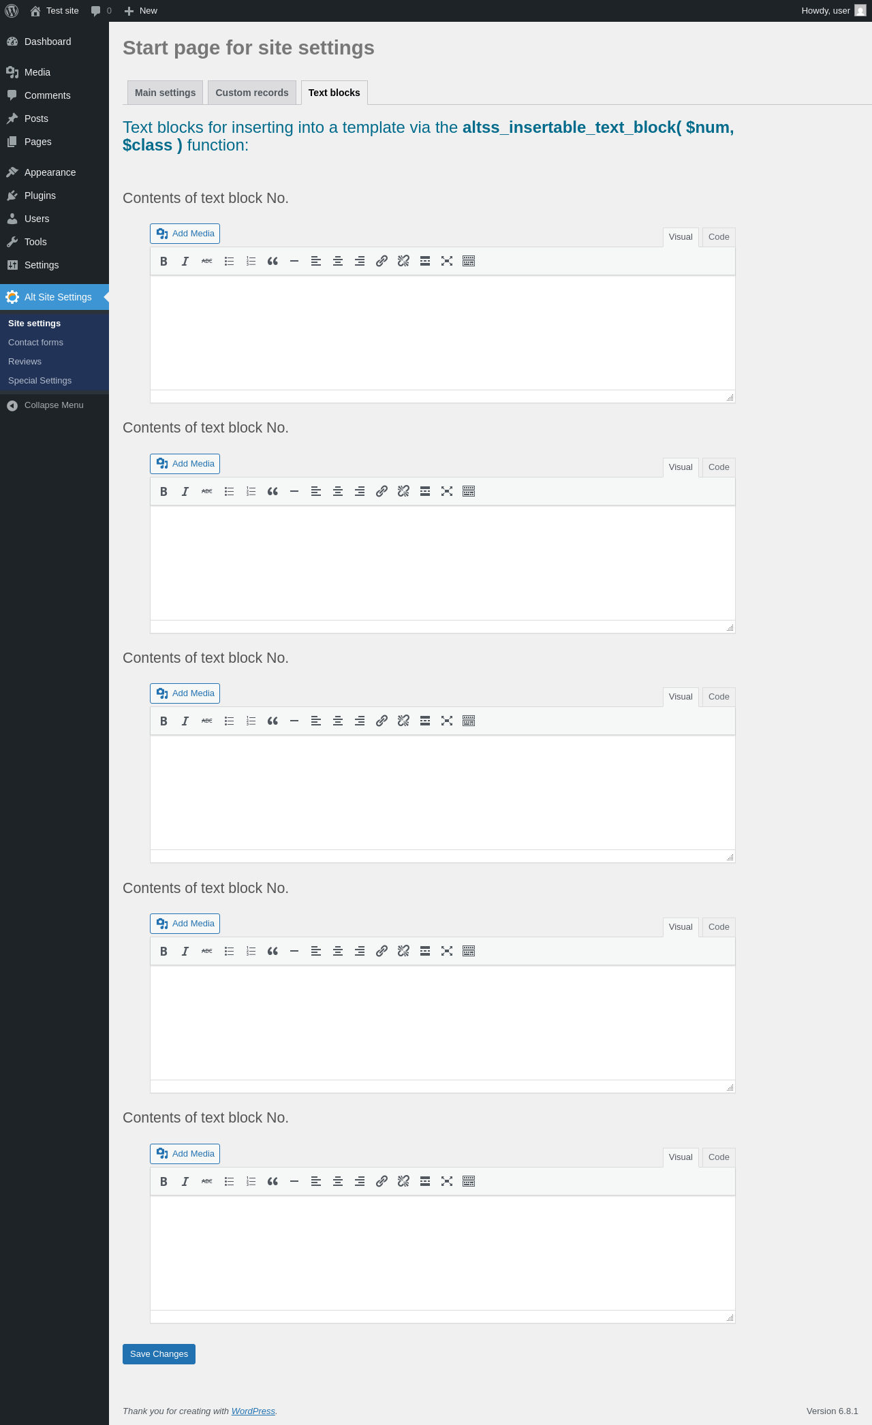
Task: Open the Main settings tab
Action: tap(165, 93)
